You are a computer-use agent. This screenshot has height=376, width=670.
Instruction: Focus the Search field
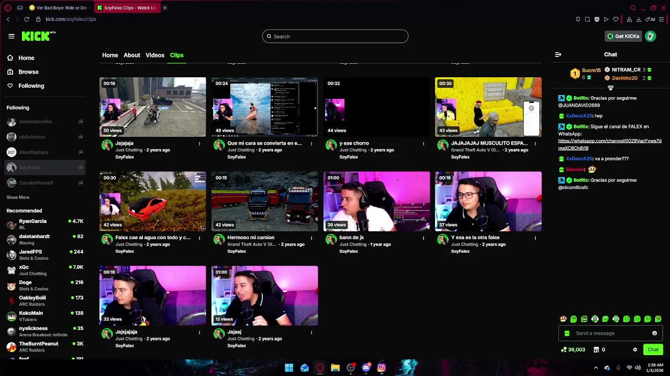coord(335,36)
